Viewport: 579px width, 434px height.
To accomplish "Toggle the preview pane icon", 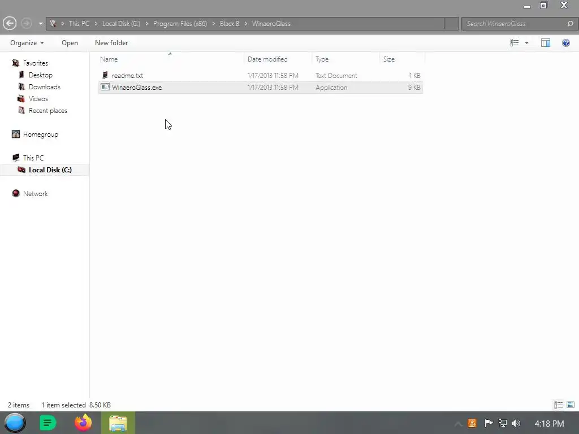I will pyautogui.click(x=546, y=43).
